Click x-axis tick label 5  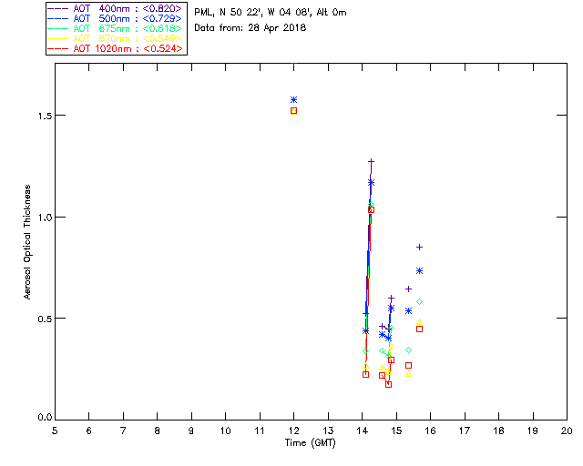pyautogui.click(x=55, y=431)
